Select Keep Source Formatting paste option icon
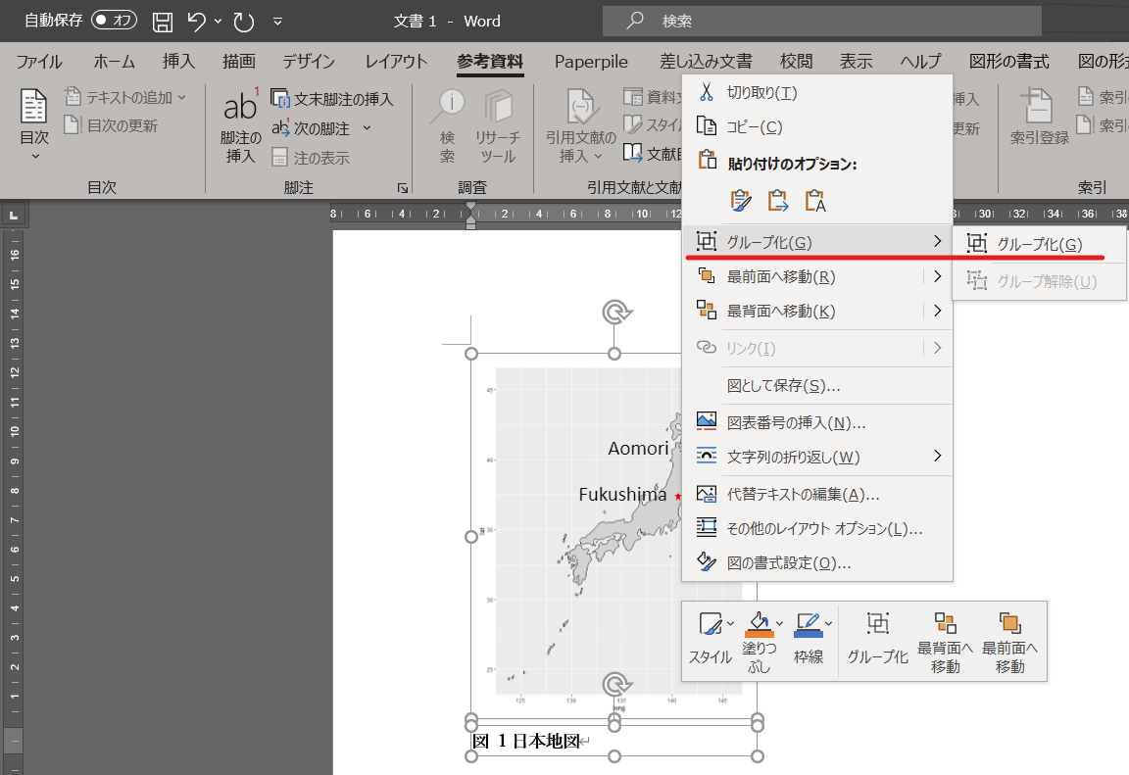1129x775 pixels. click(x=740, y=200)
